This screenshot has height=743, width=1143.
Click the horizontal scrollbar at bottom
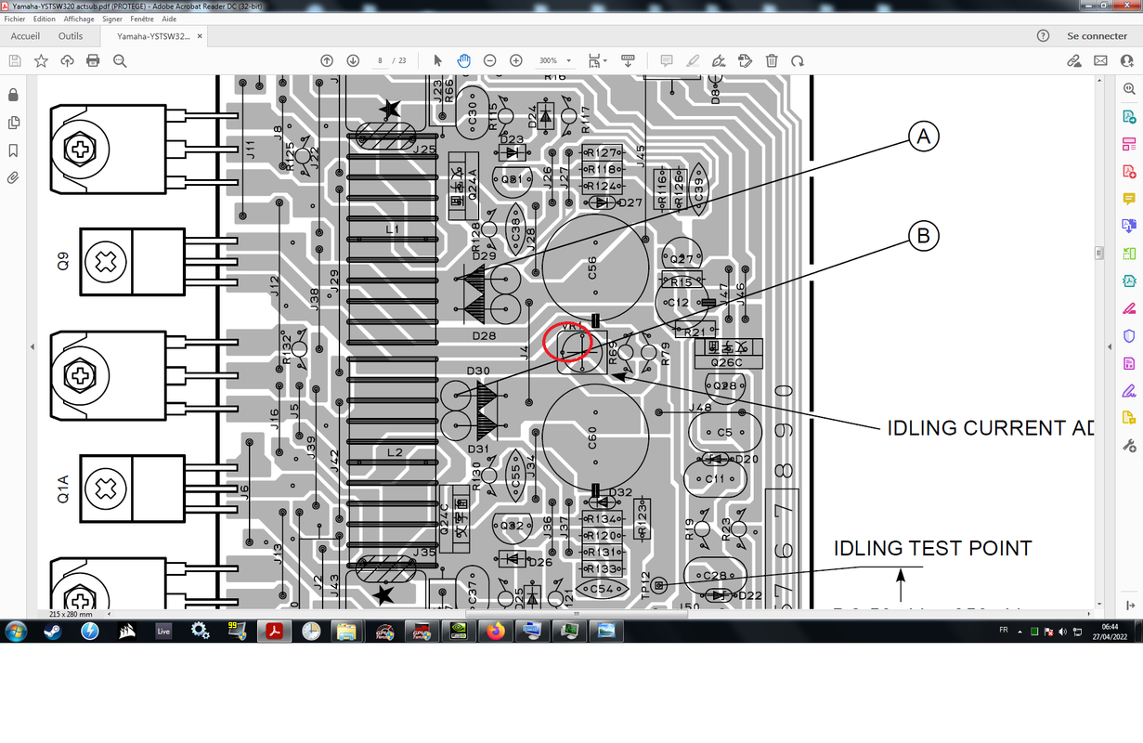576,614
